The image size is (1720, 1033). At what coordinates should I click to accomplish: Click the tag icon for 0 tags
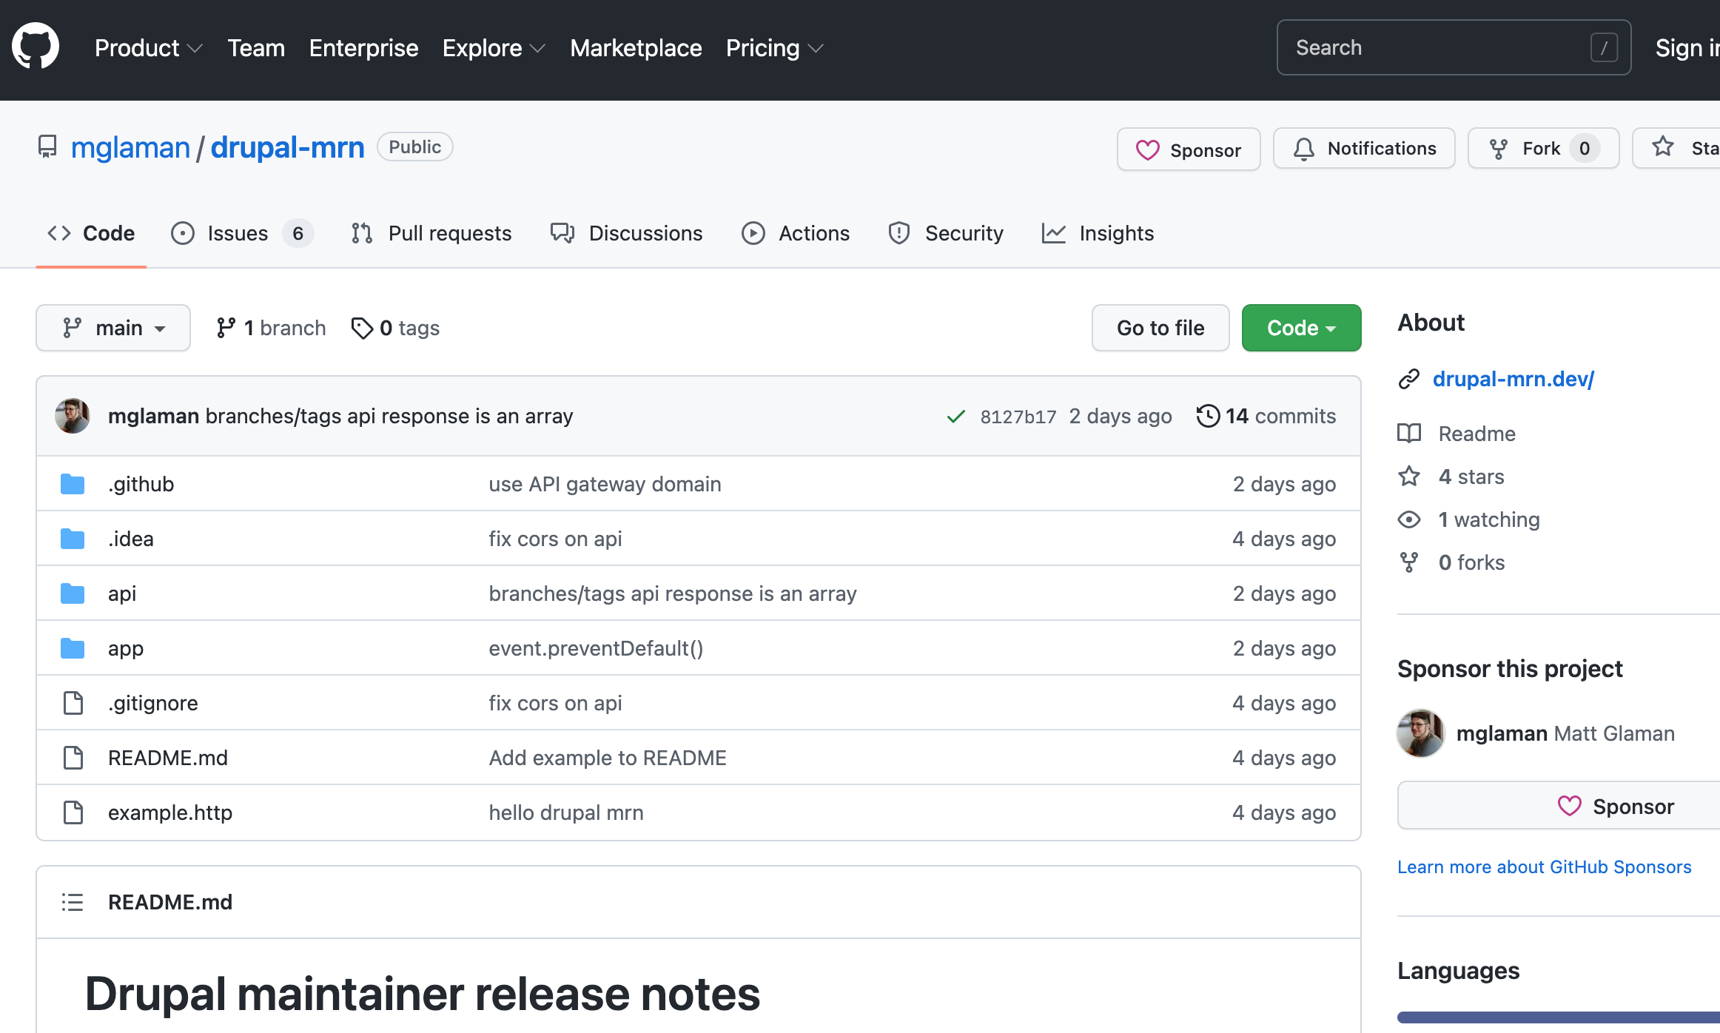coord(362,328)
